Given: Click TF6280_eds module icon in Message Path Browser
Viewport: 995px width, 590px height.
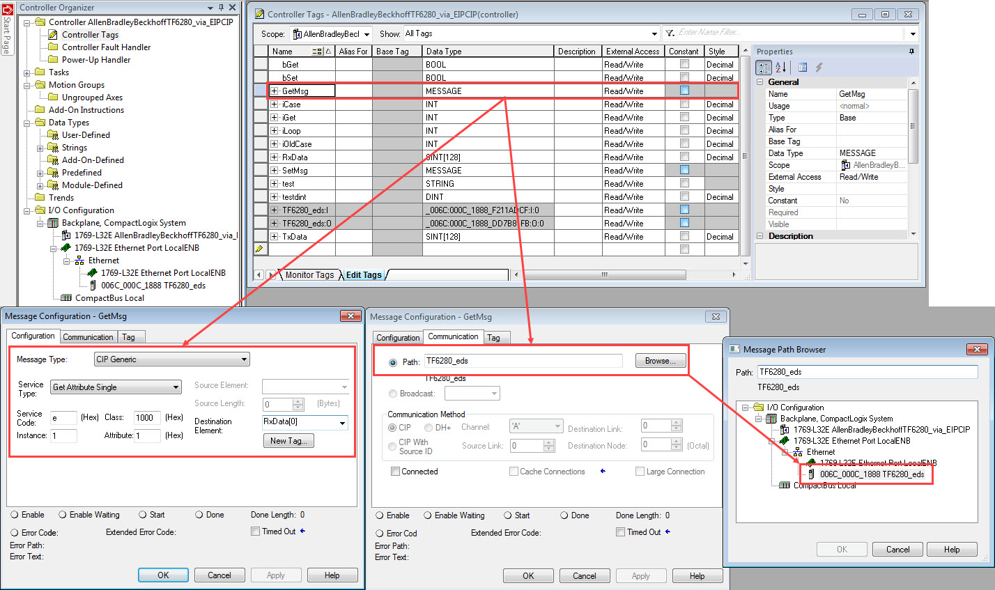Looking at the screenshot, I should pos(811,474).
